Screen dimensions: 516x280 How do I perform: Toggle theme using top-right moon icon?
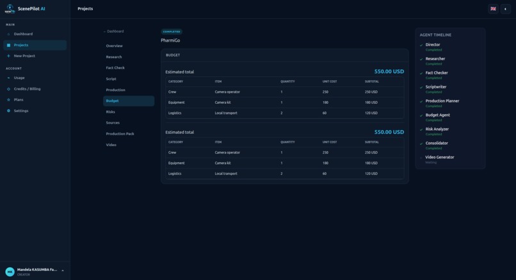pyautogui.click(x=506, y=9)
